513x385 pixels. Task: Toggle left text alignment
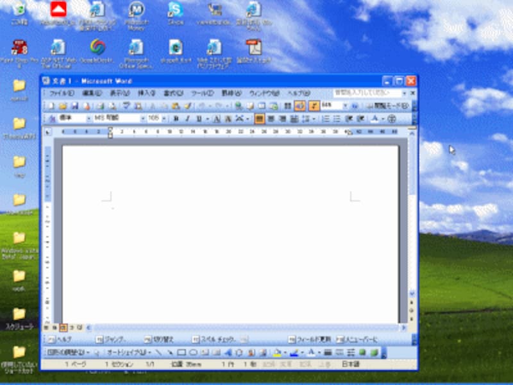coord(260,119)
